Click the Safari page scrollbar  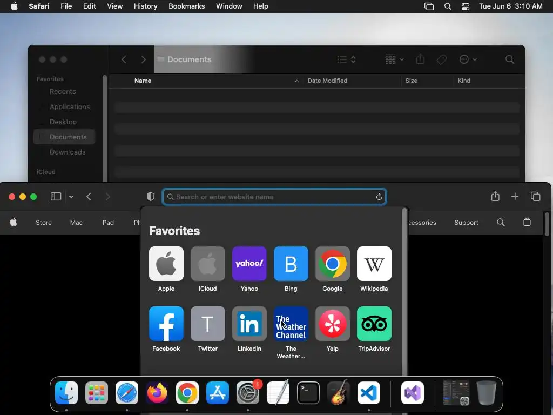(547, 224)
